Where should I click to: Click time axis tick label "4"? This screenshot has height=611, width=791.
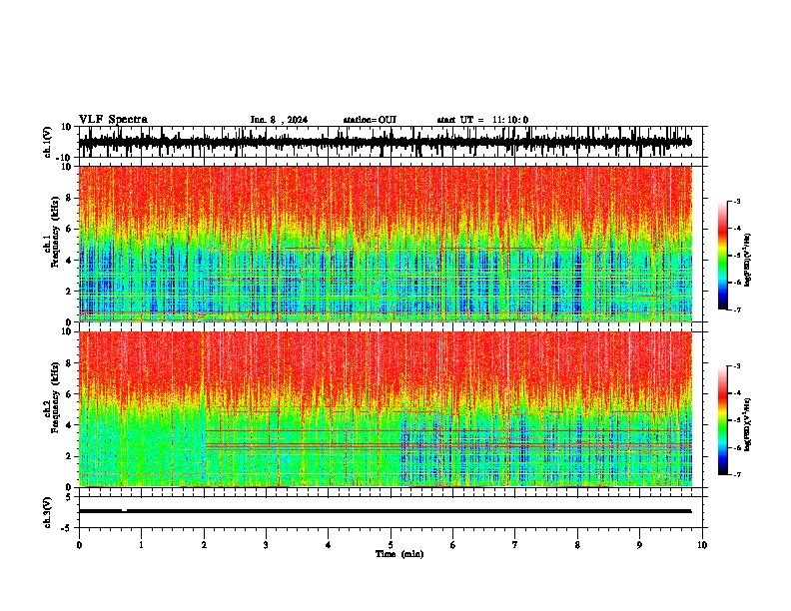[x=329, y=544]
